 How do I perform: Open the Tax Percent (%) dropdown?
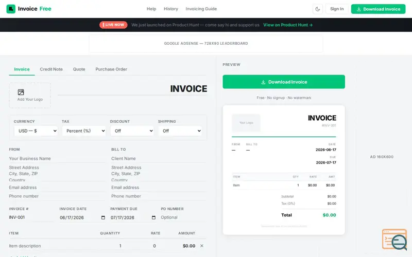point(84,131)
